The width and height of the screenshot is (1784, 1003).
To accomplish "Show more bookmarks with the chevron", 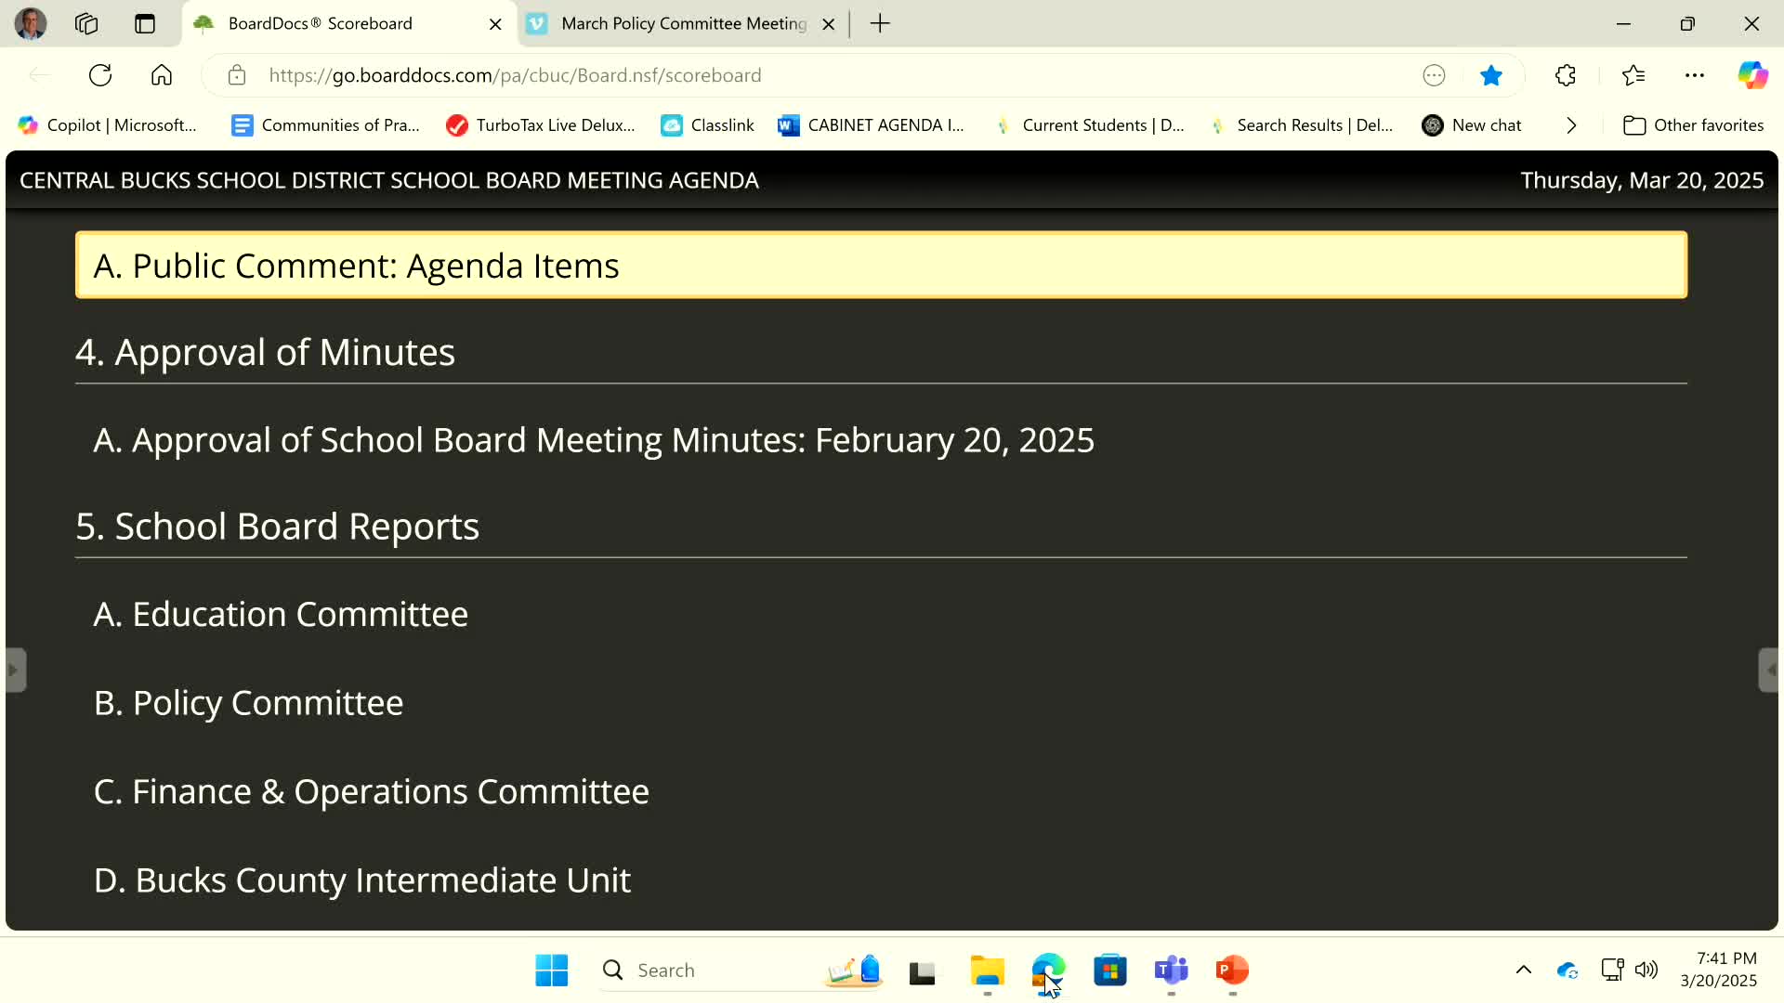I will pyautogui.click(x=1571, y=125).
